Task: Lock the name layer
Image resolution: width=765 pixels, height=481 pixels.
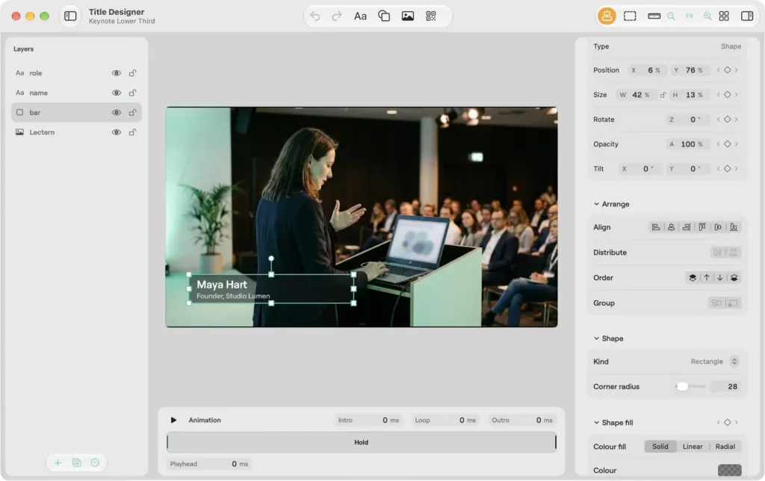Action: tap(132, 93)
